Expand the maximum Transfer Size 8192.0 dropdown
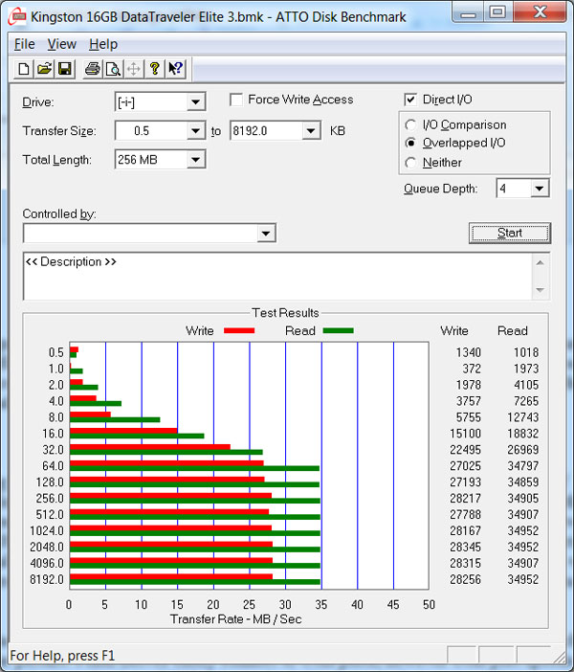The image size is (574, 672). pyautogui.click(x=311, y=131)
